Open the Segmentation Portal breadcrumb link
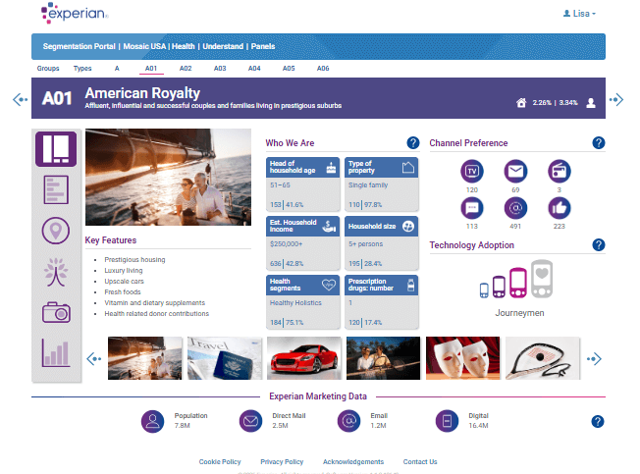The image size is (640, 474). (79, 46)
